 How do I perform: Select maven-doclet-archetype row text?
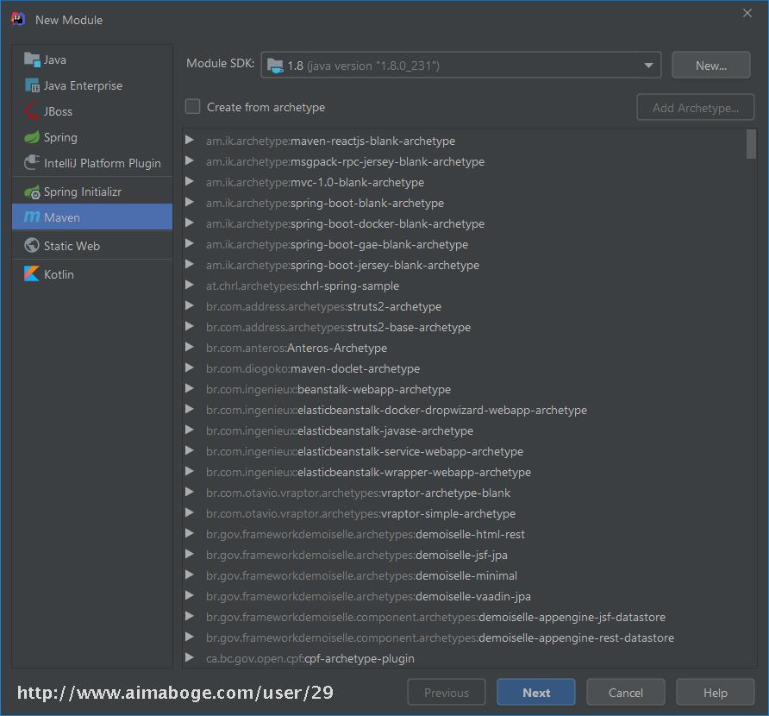(x=312, y=368)
